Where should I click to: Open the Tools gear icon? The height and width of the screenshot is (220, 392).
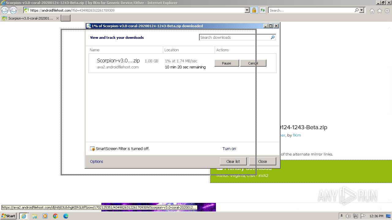coord(387,11)
